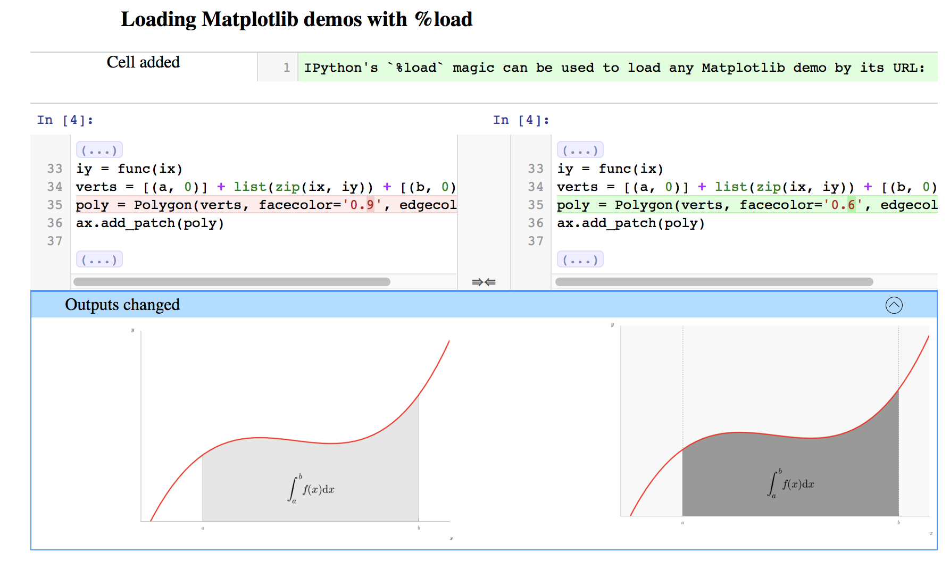Click the left pane horizontal scrollbar
This screenshot has width=950, height=569.
[232, 282]
